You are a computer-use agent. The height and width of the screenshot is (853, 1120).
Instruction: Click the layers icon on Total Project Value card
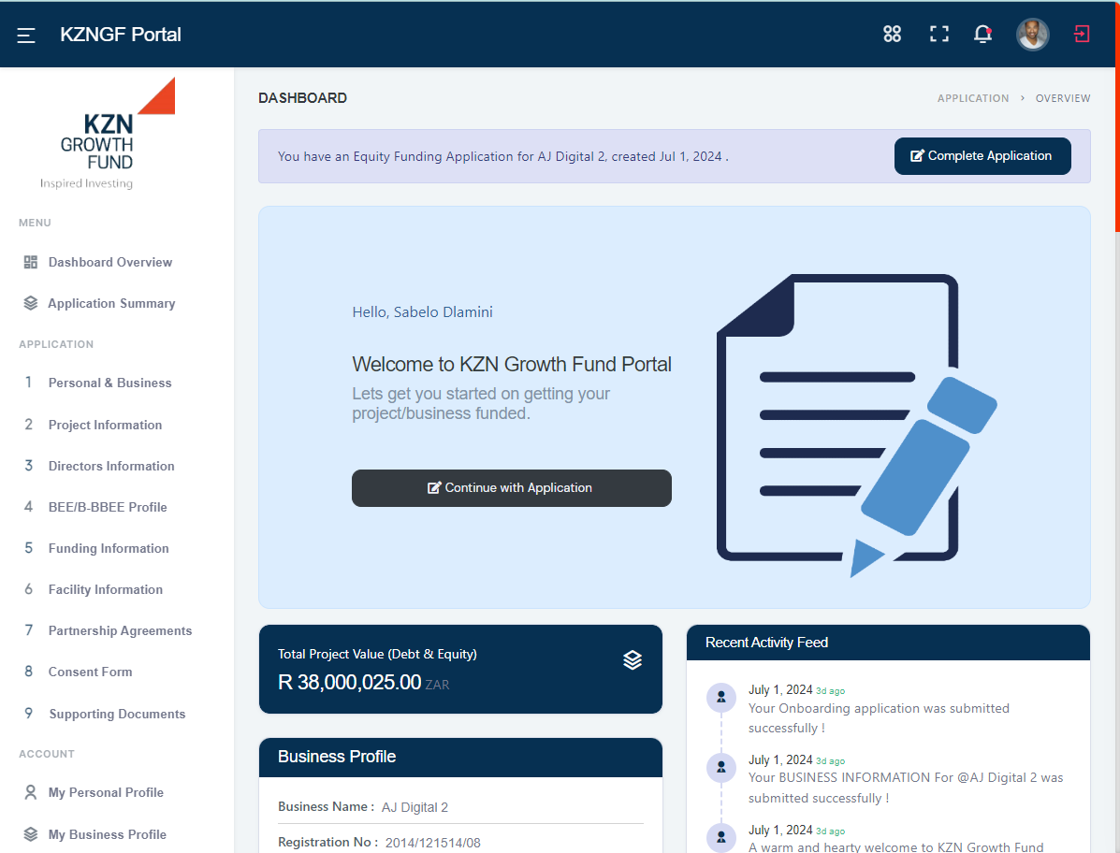click(x=633, y=660)
